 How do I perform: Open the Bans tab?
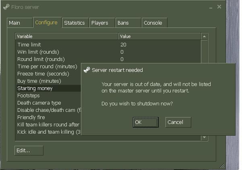click(128, 23)
